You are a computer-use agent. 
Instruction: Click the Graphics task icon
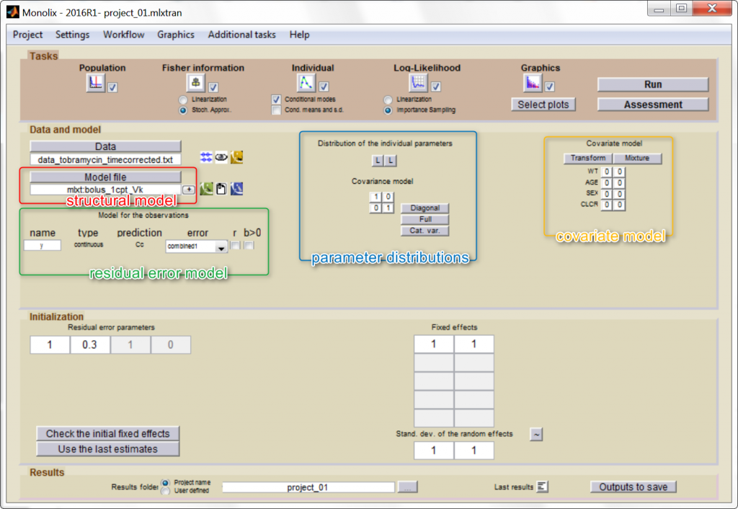pos(532,84)
